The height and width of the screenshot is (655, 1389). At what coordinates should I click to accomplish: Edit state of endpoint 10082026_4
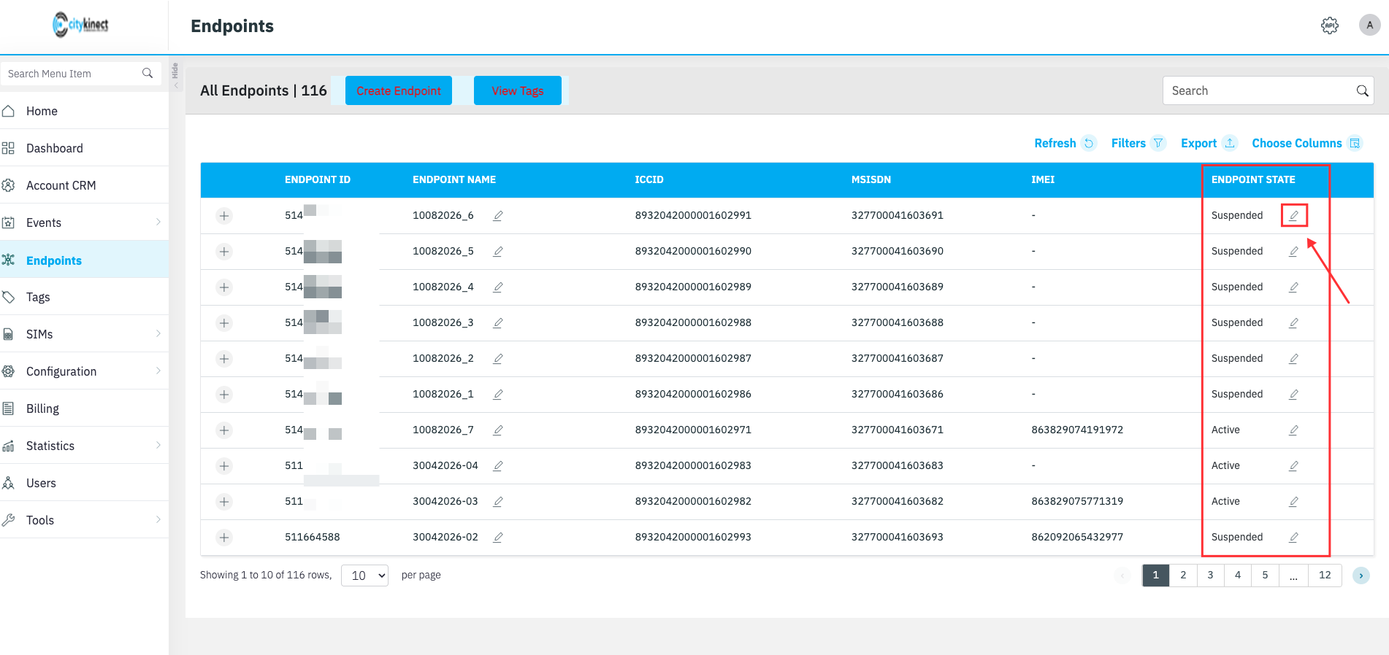(x=1293, y=287)
